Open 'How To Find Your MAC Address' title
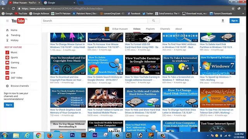The width and height of the screenshot is (248, 139). pyautogui.click(x=179, y=46)
